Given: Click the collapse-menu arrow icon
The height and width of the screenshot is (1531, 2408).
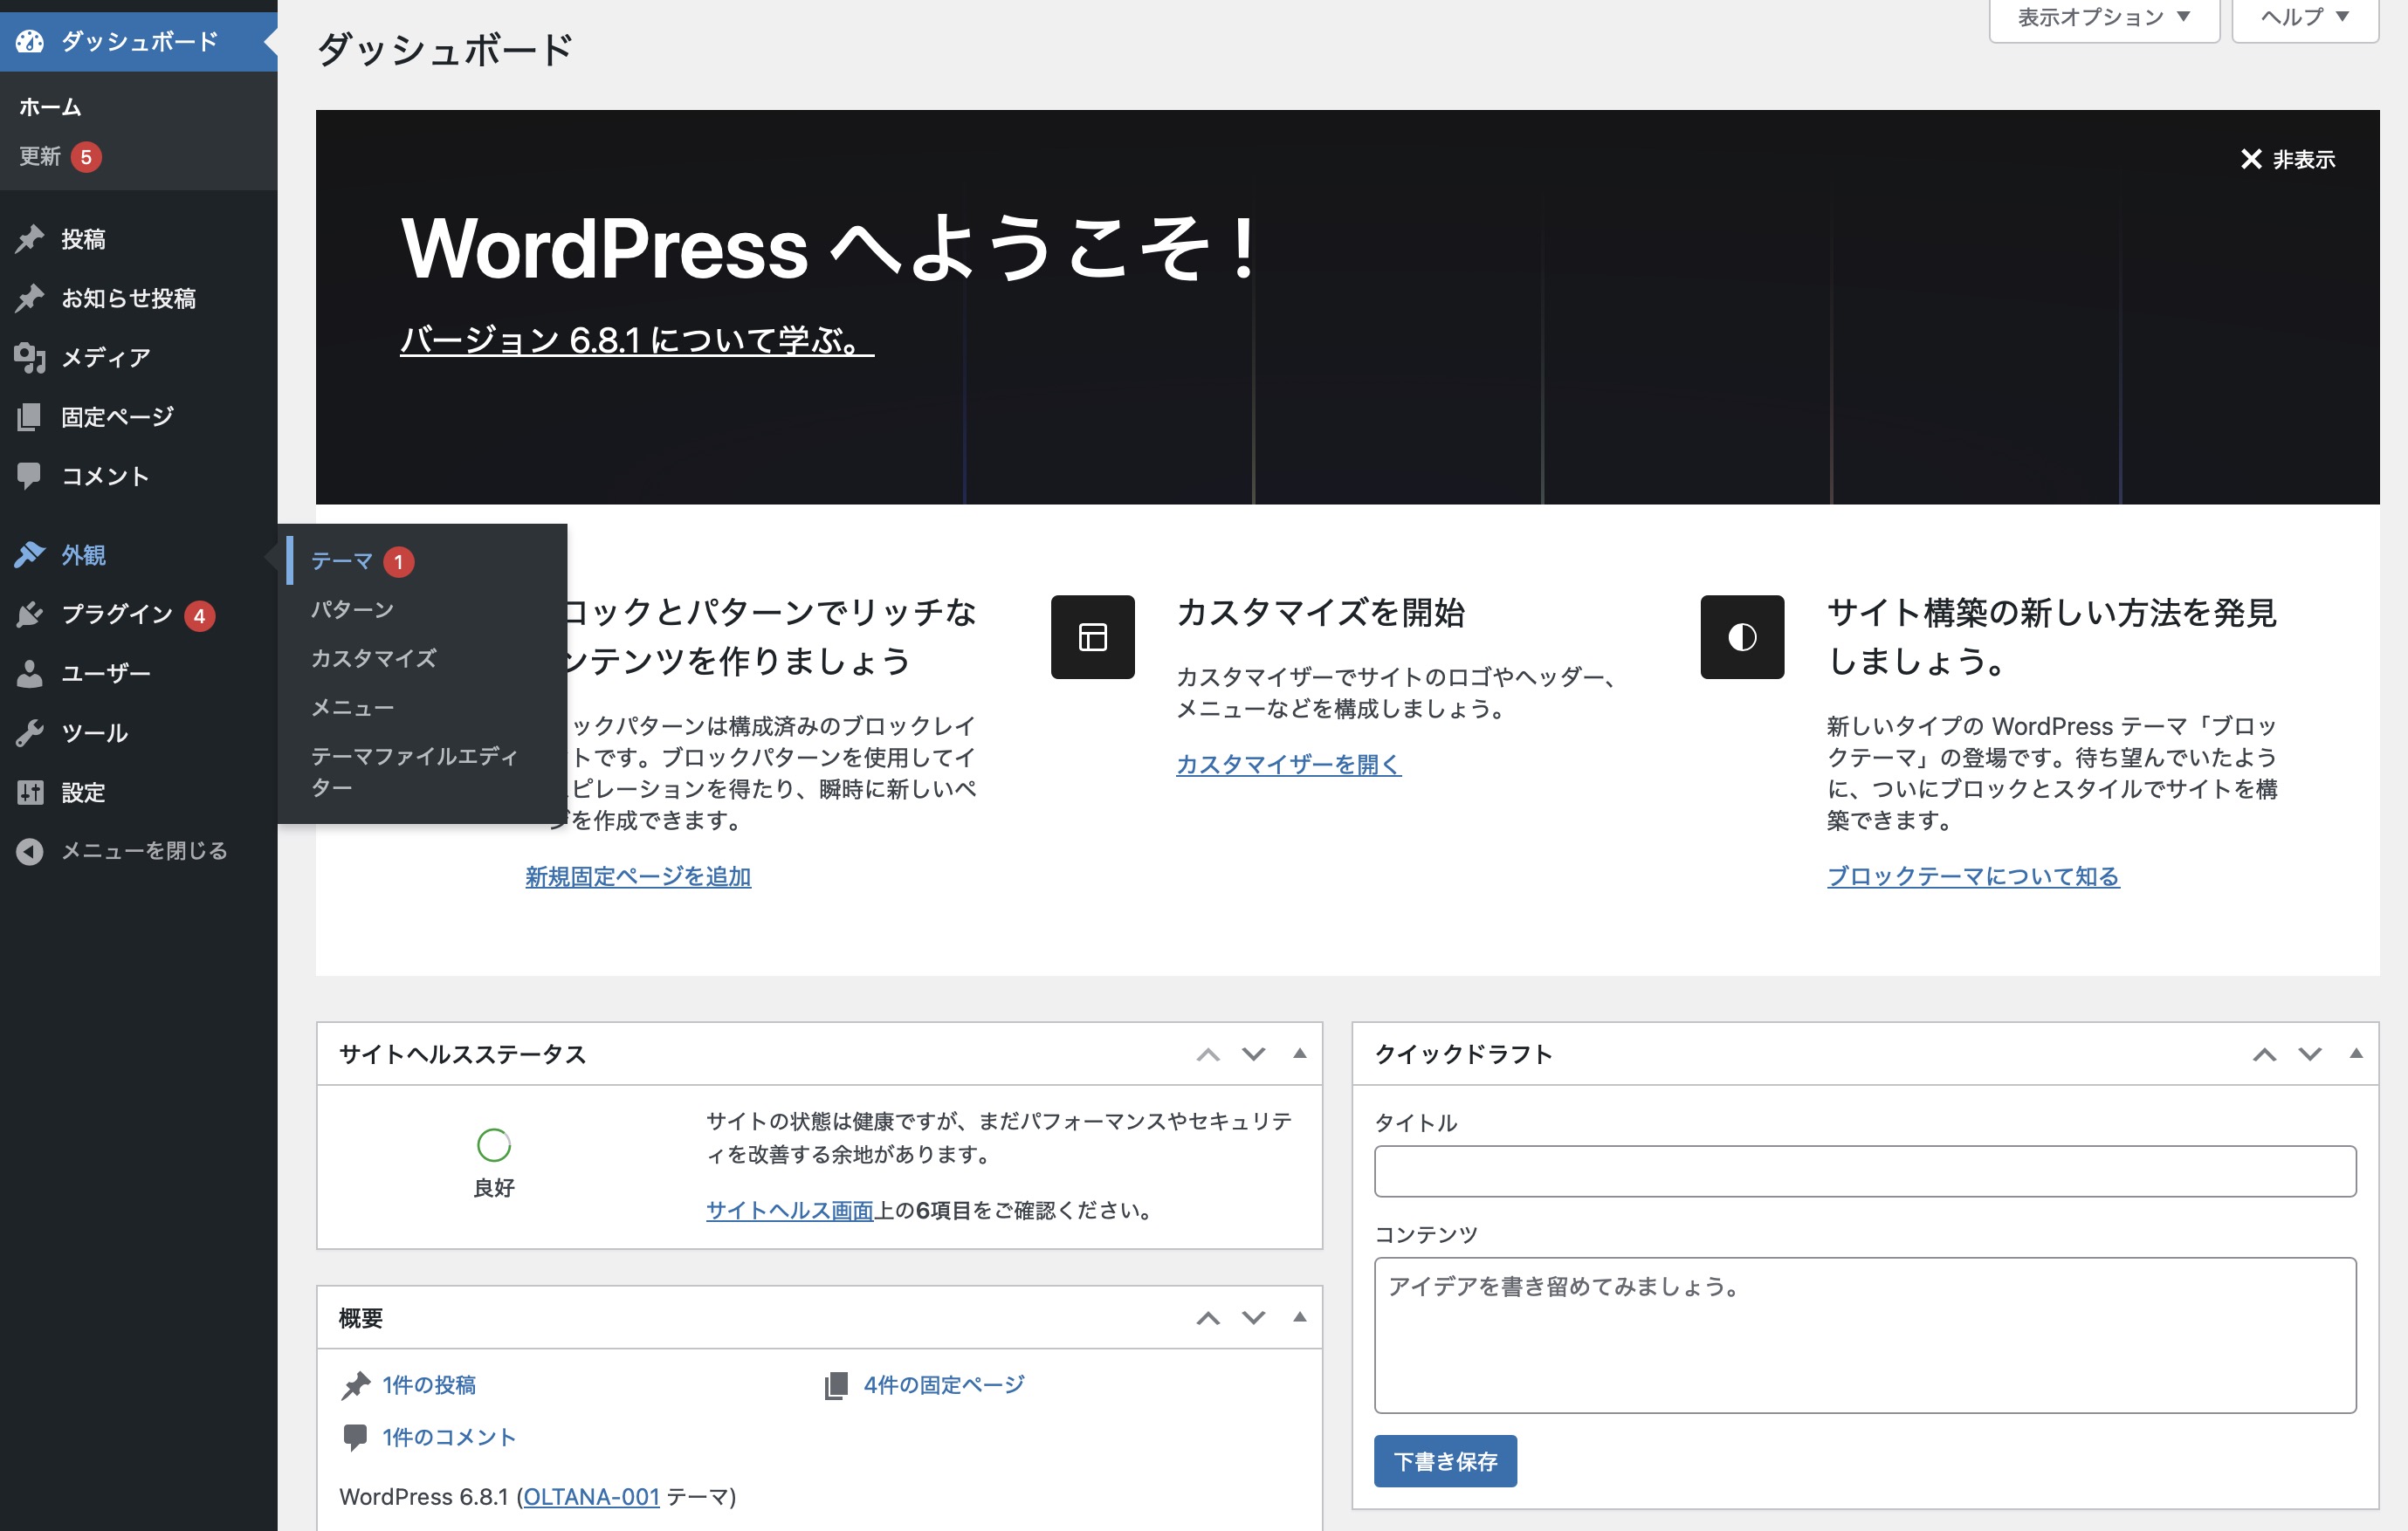Looking at the screenshot, I should click(30, 851).
